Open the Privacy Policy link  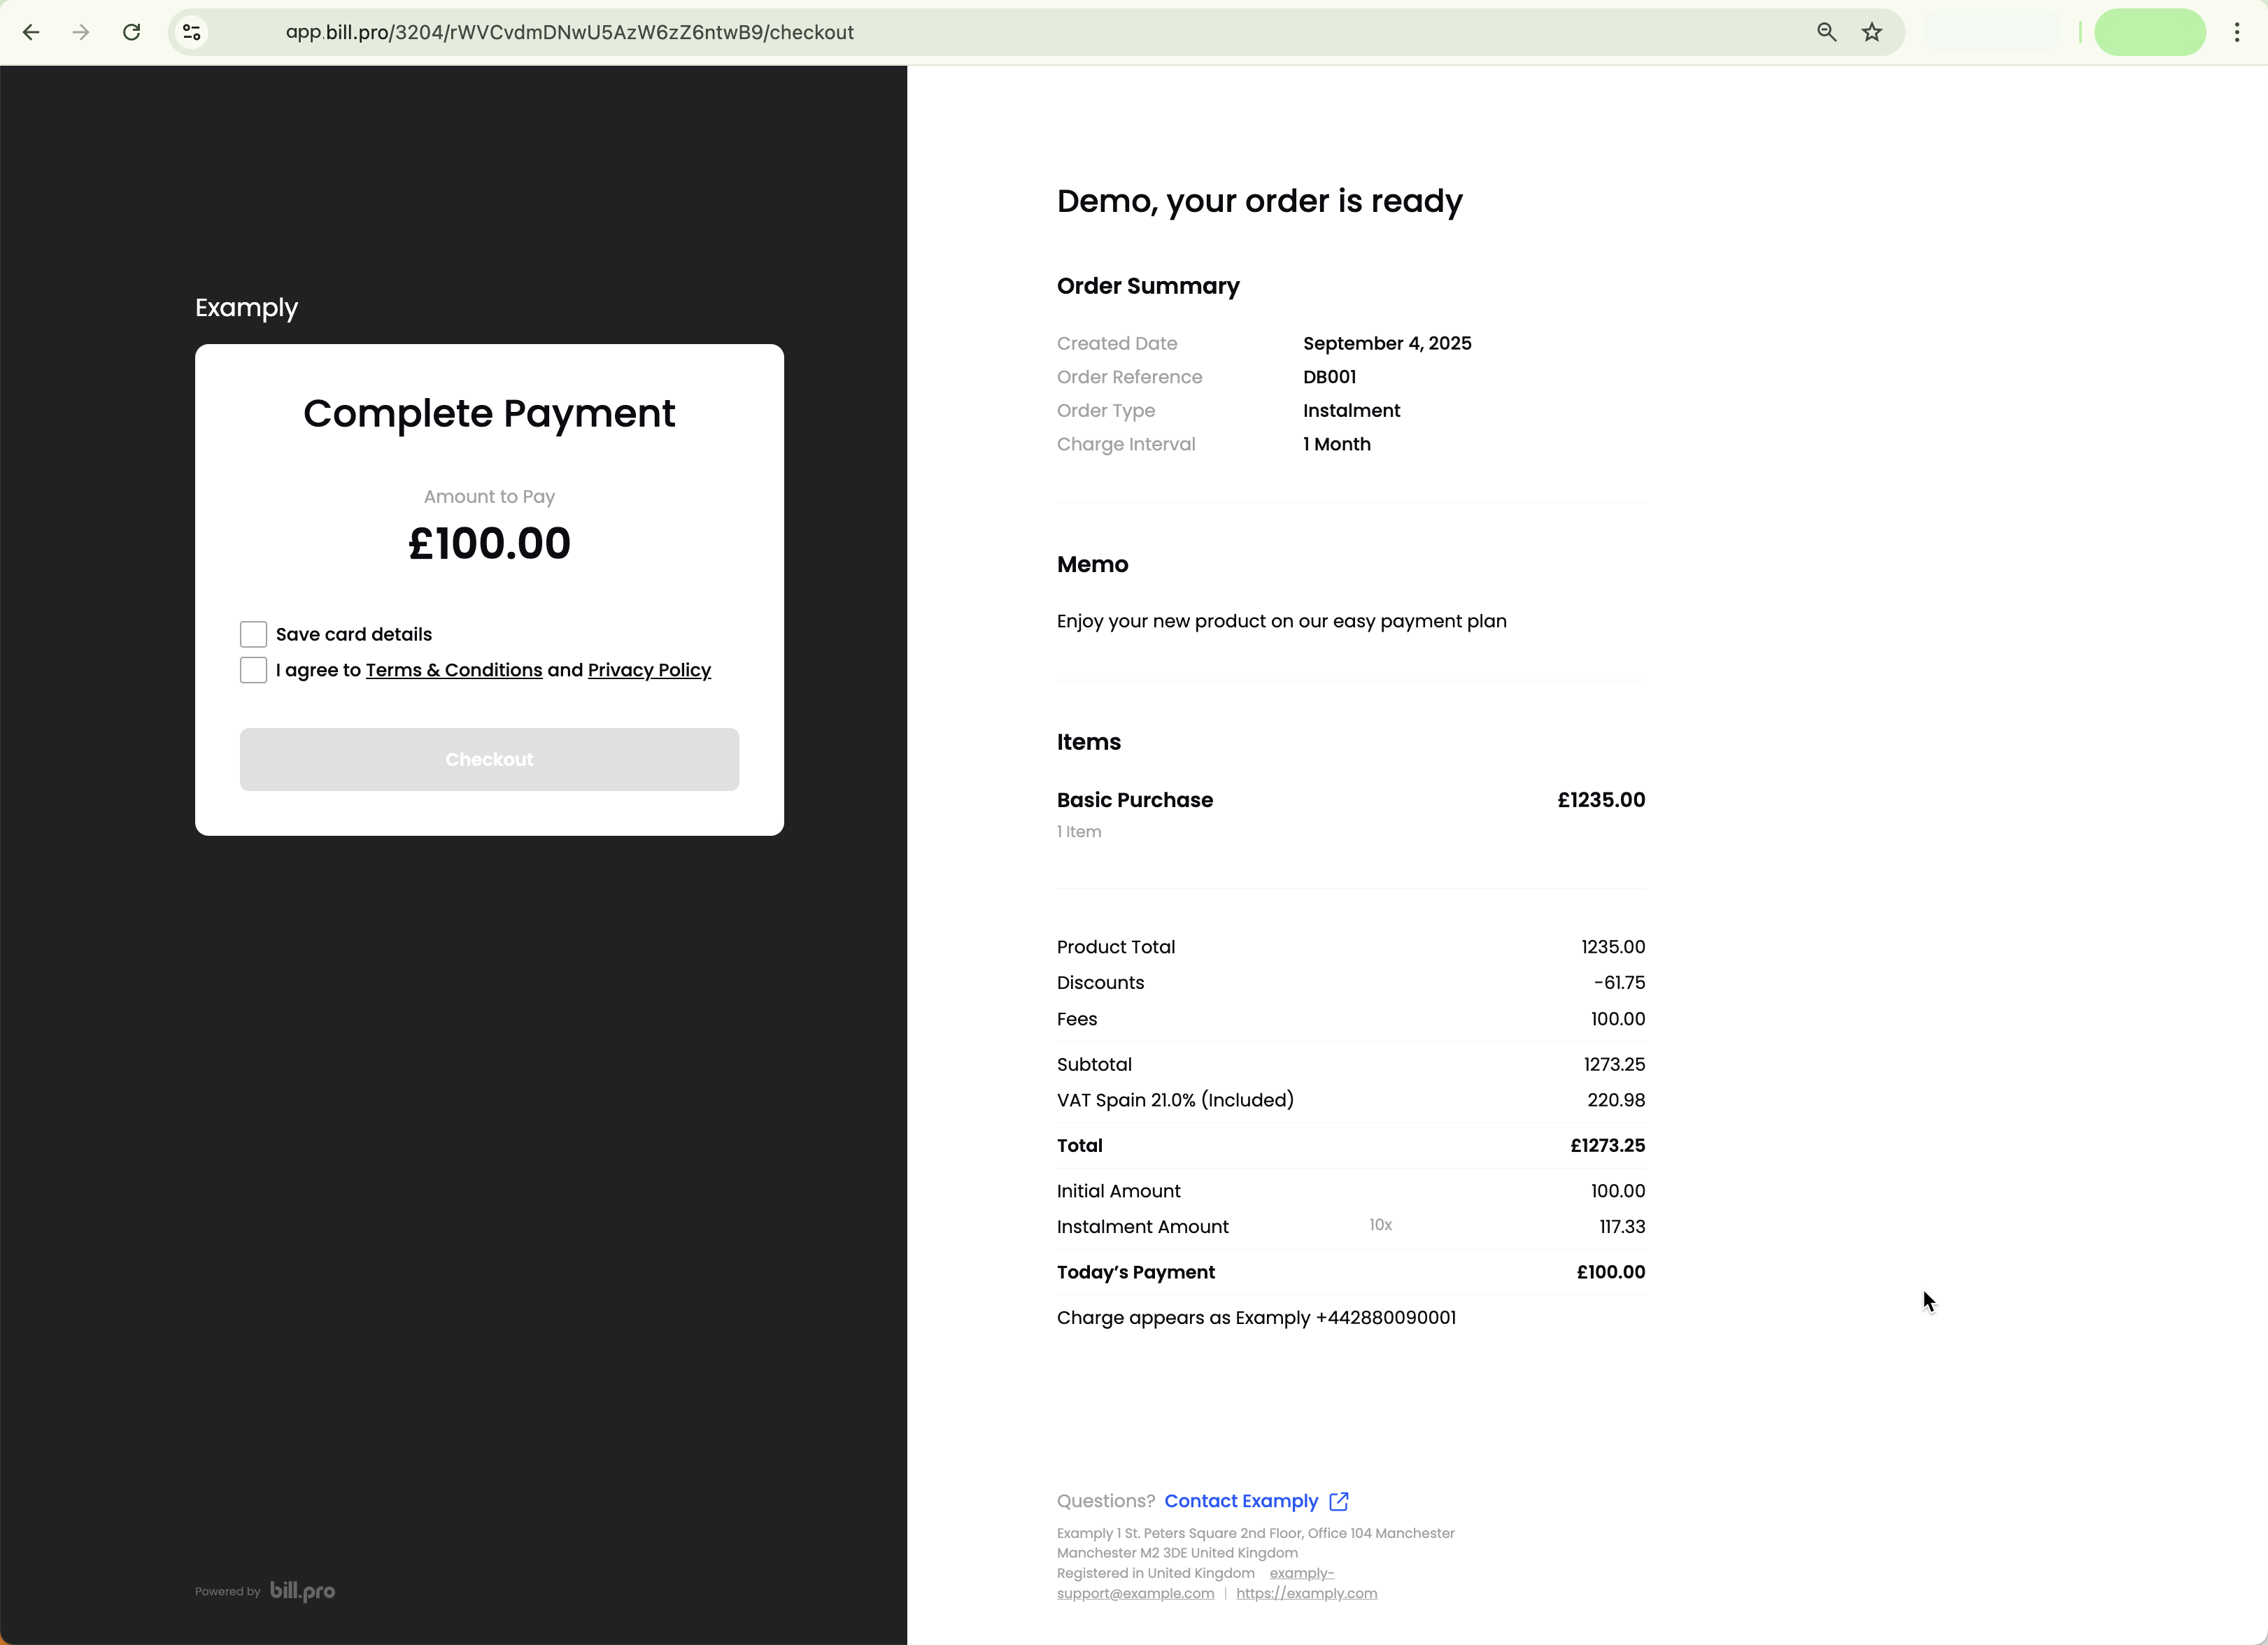point(649,670)
